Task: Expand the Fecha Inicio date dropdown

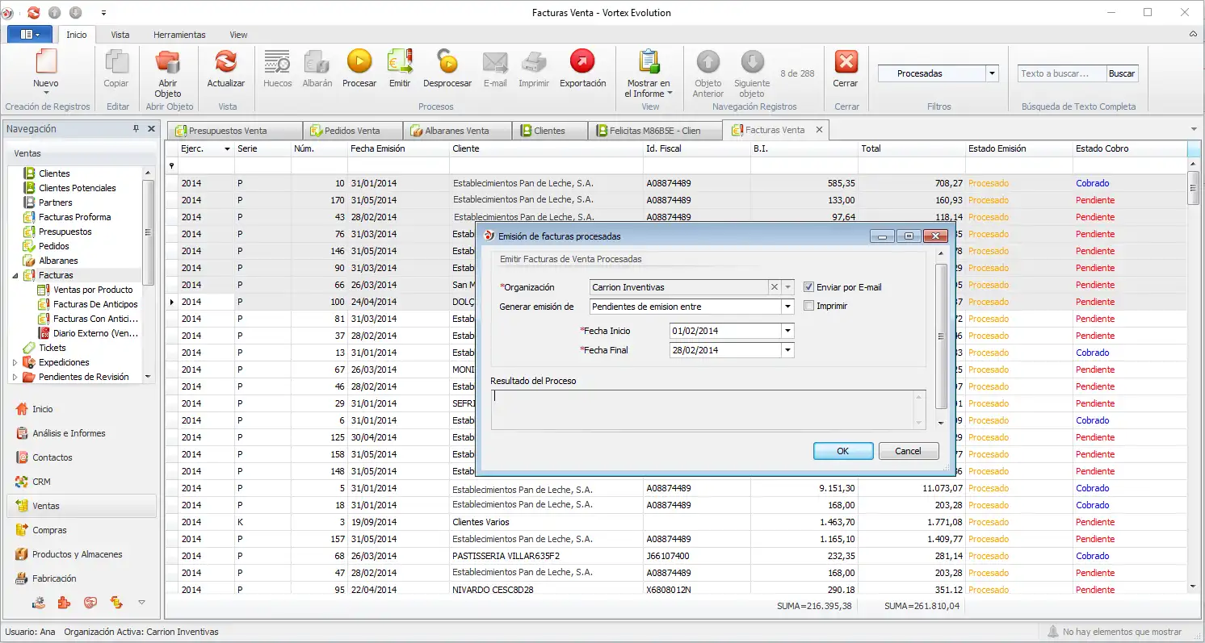Action: click(787, 331)
